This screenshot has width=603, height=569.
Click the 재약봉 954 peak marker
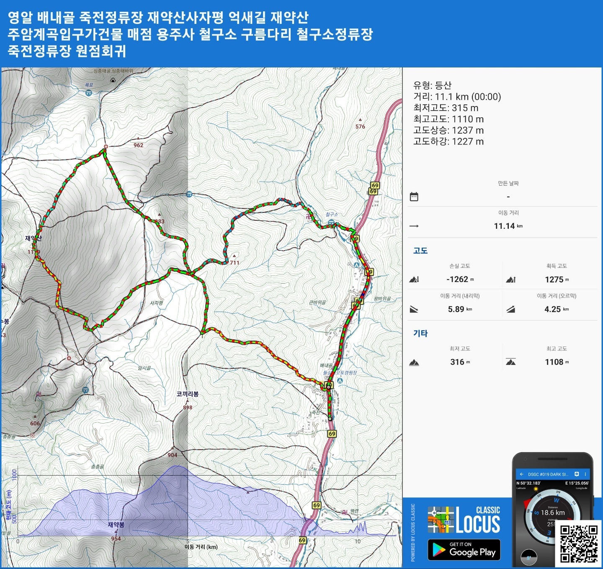116,532
